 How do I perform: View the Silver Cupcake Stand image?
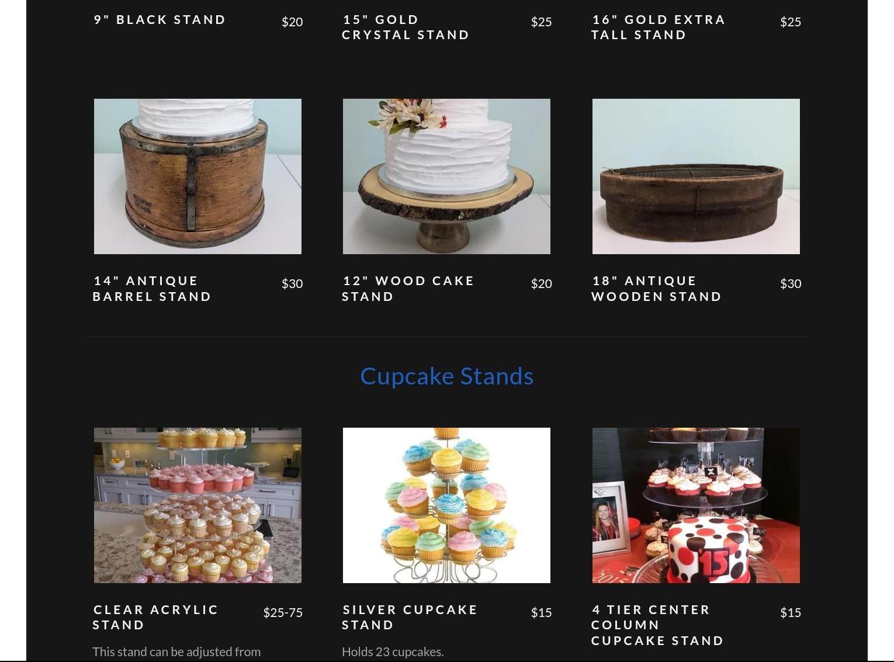click(446, 505)
